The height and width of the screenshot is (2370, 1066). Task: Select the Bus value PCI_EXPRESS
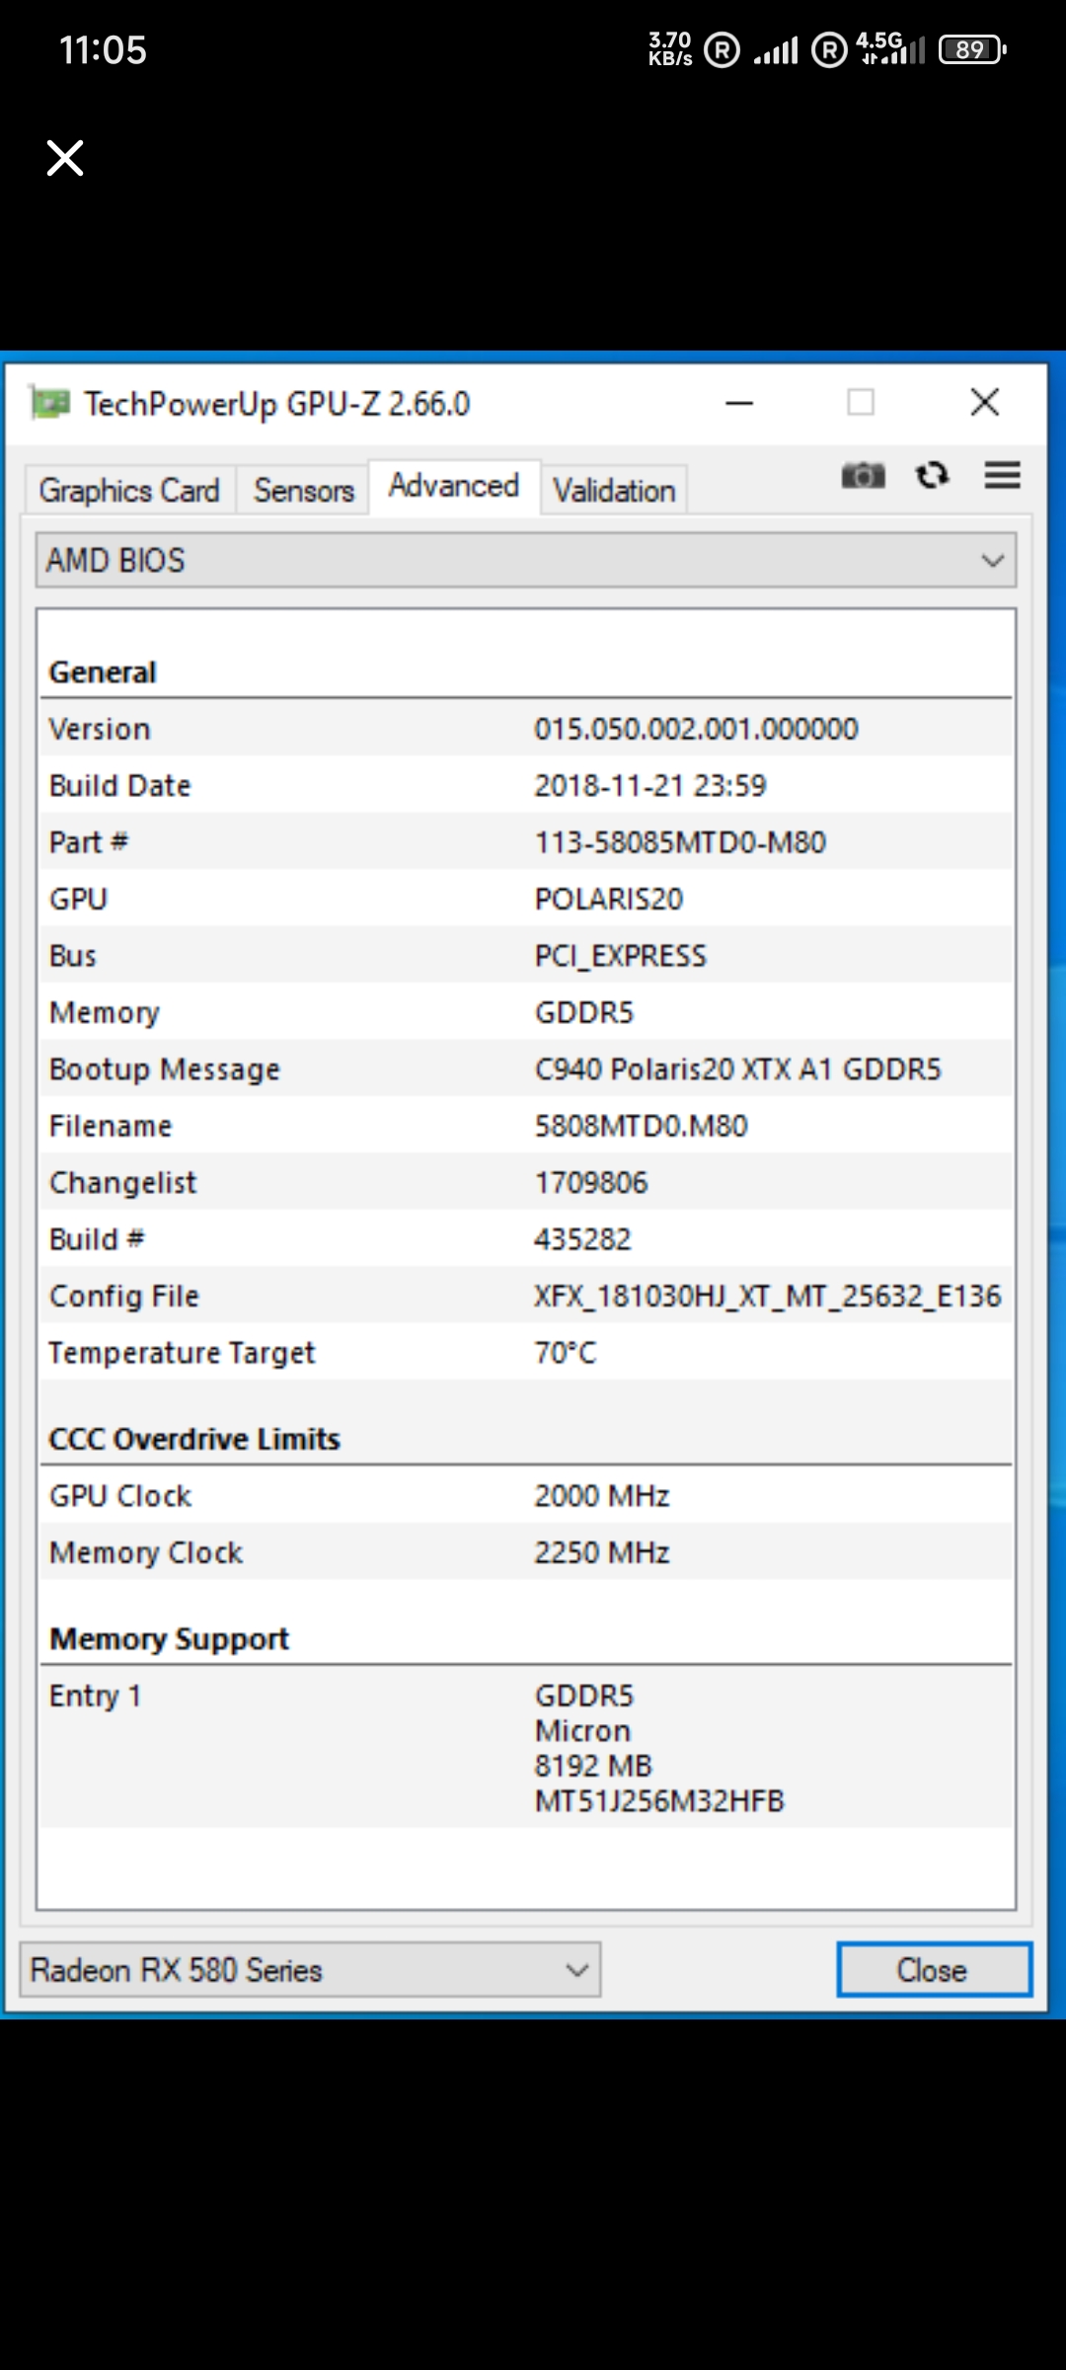[x=621, y=956]
